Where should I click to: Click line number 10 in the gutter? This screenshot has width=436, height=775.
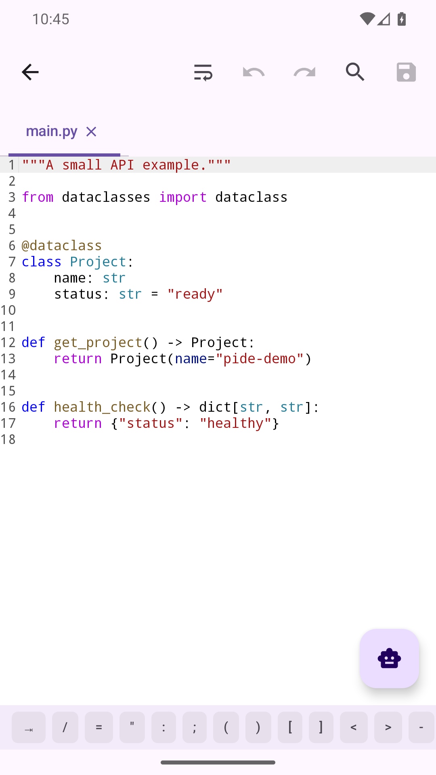(8, 310)
